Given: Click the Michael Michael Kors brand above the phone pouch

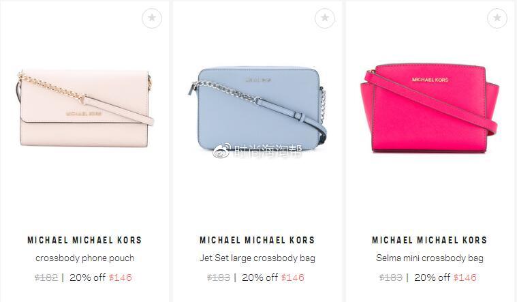Looking at the screenshot, I should click(84, 240).
